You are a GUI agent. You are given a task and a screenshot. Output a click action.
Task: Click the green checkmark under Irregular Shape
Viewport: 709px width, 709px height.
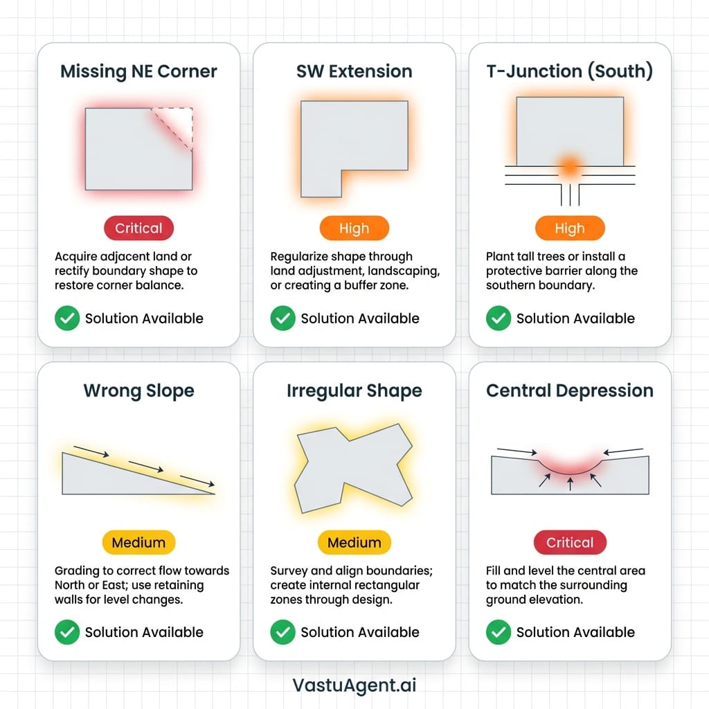click(x=282, y=632)
